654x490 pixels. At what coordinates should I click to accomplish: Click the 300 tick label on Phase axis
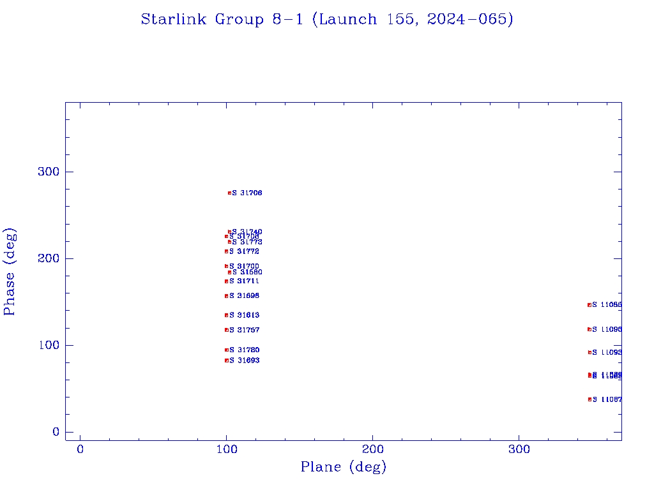(49, 172)
